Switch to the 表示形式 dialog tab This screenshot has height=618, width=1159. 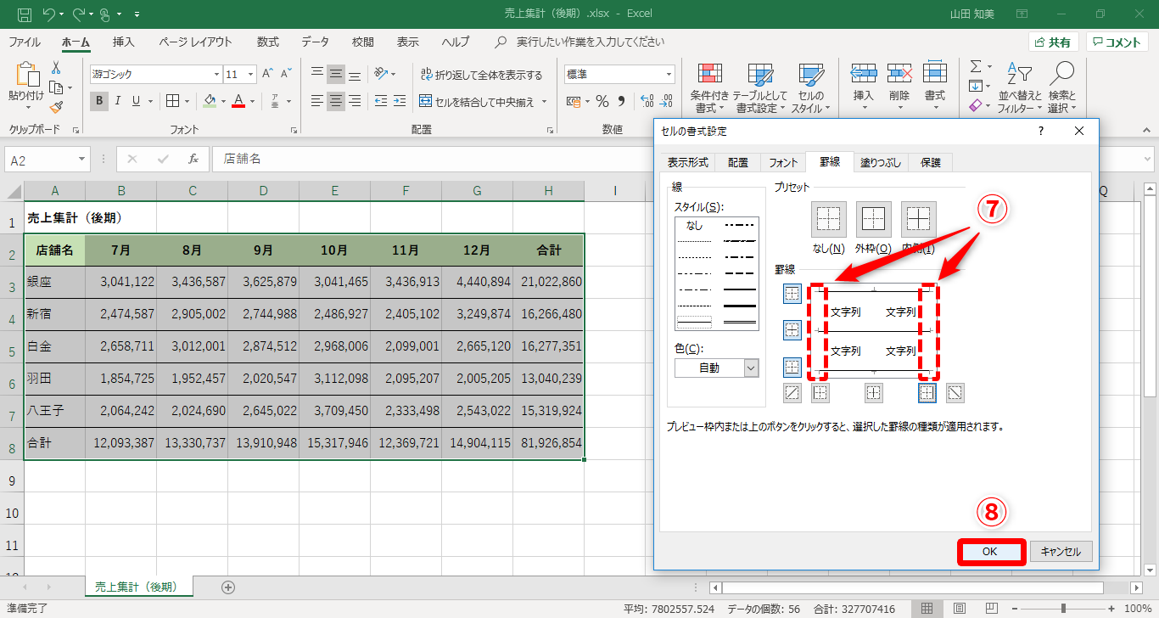[x=687, y=162]
